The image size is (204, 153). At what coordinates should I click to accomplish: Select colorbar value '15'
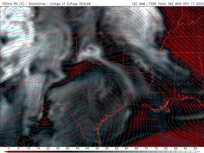(38, 148)
